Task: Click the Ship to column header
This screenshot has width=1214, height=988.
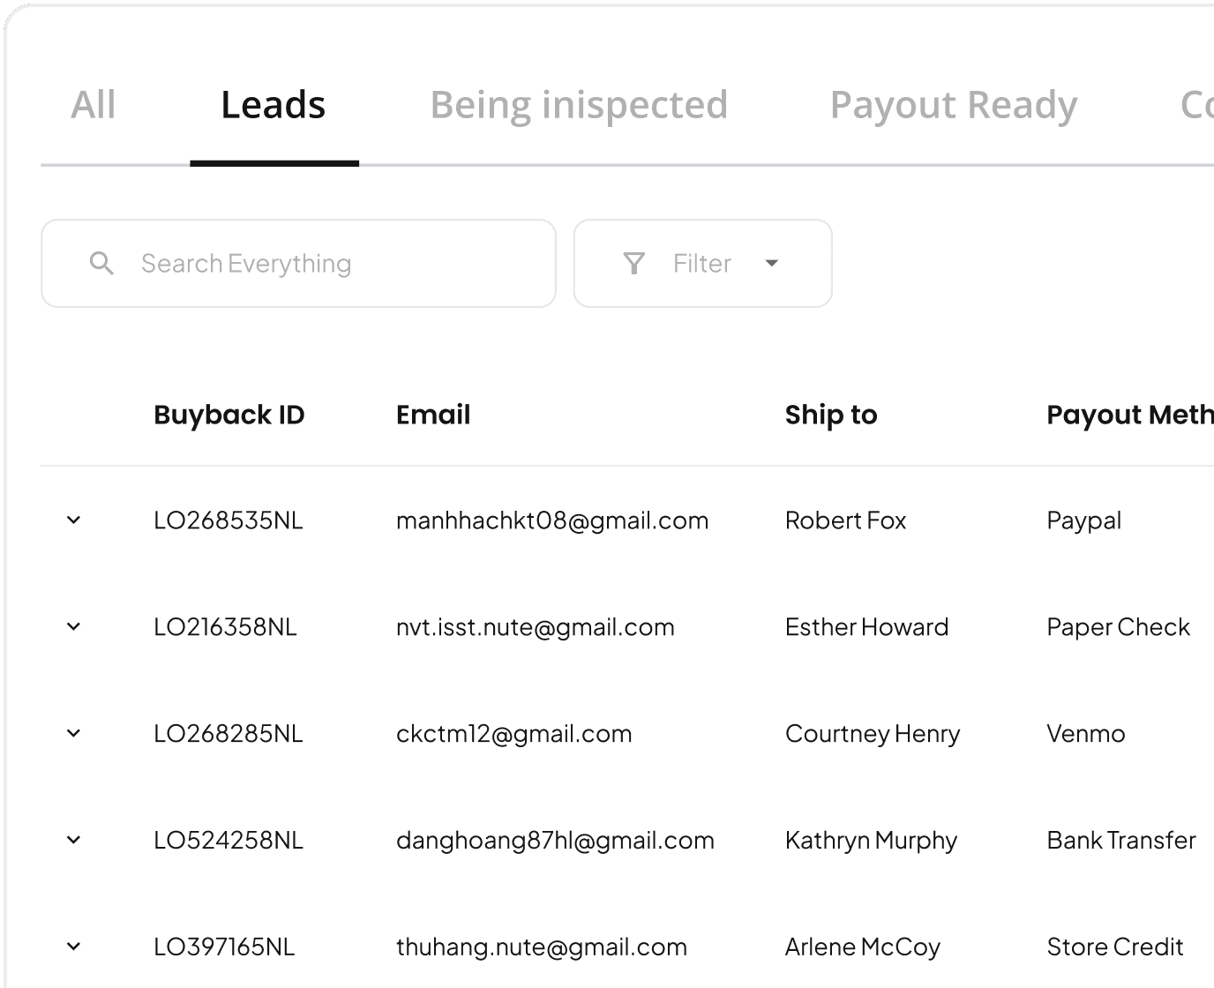Action: pos(831,415)
